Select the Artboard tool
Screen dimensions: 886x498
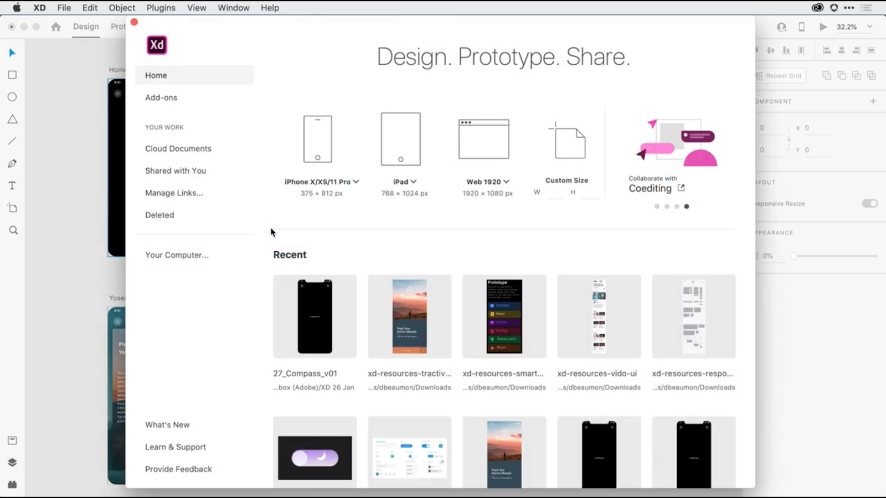point(12,208)
